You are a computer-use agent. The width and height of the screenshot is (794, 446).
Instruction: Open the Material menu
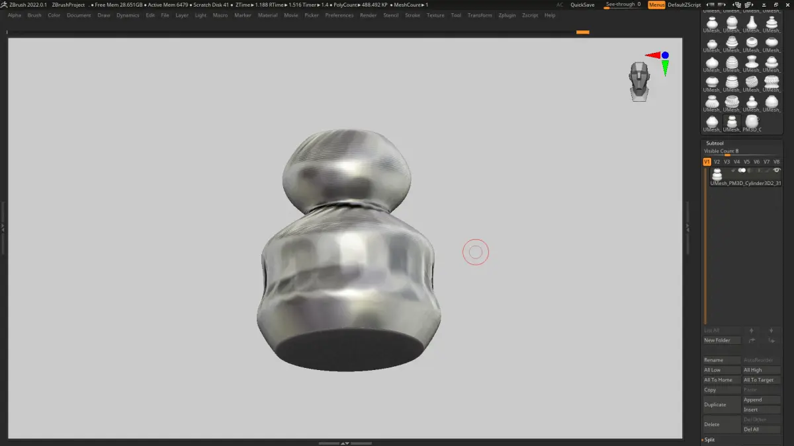pyautogui.click(x=267, y=15)
